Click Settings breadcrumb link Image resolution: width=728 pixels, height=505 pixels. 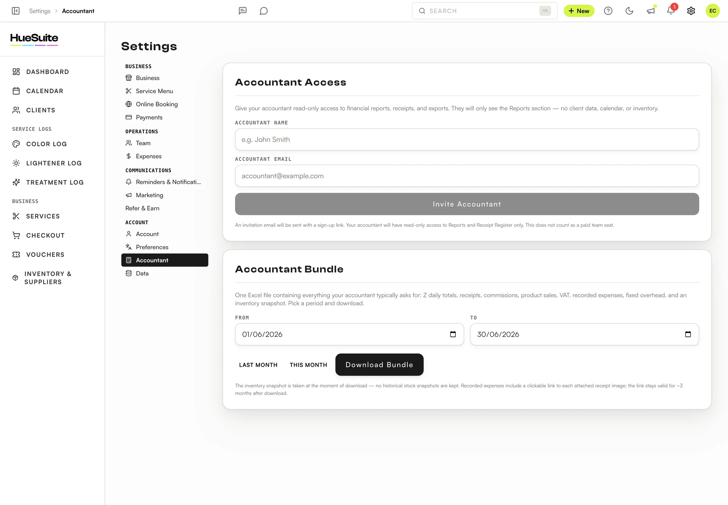click(40, 11)
